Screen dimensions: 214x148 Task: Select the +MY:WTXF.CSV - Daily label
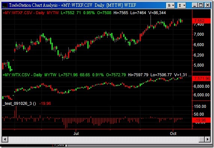click(x=24, y=13)
